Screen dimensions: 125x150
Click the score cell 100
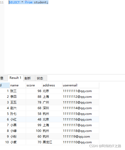[x=34, y=131]
